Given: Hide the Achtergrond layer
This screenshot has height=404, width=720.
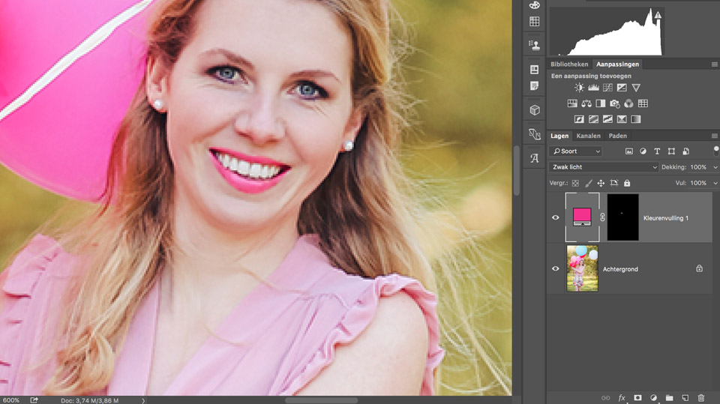Looking at the screenshot, I should click(556, 268).
